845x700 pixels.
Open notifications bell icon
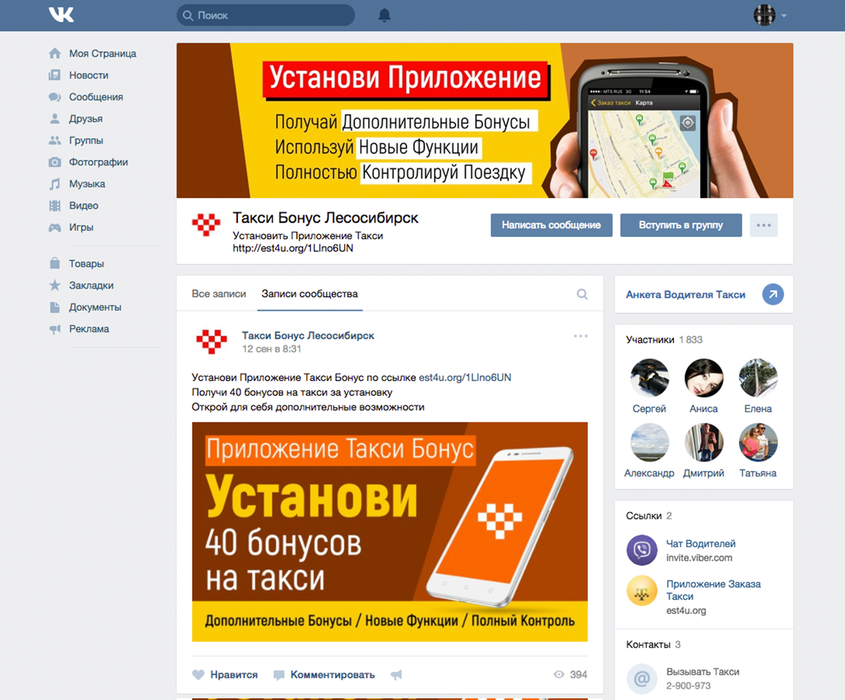(x=384, y=15)
